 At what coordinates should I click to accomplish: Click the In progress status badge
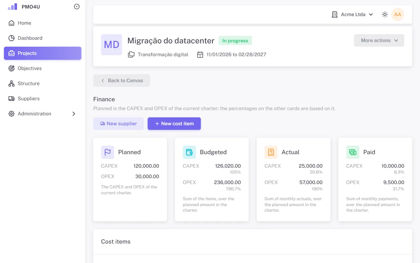[235, 41]
